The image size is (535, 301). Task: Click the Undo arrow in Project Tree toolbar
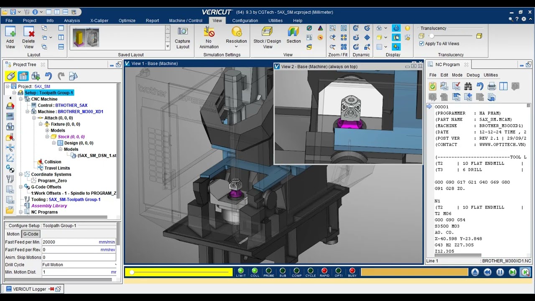[x=48, y=76]
